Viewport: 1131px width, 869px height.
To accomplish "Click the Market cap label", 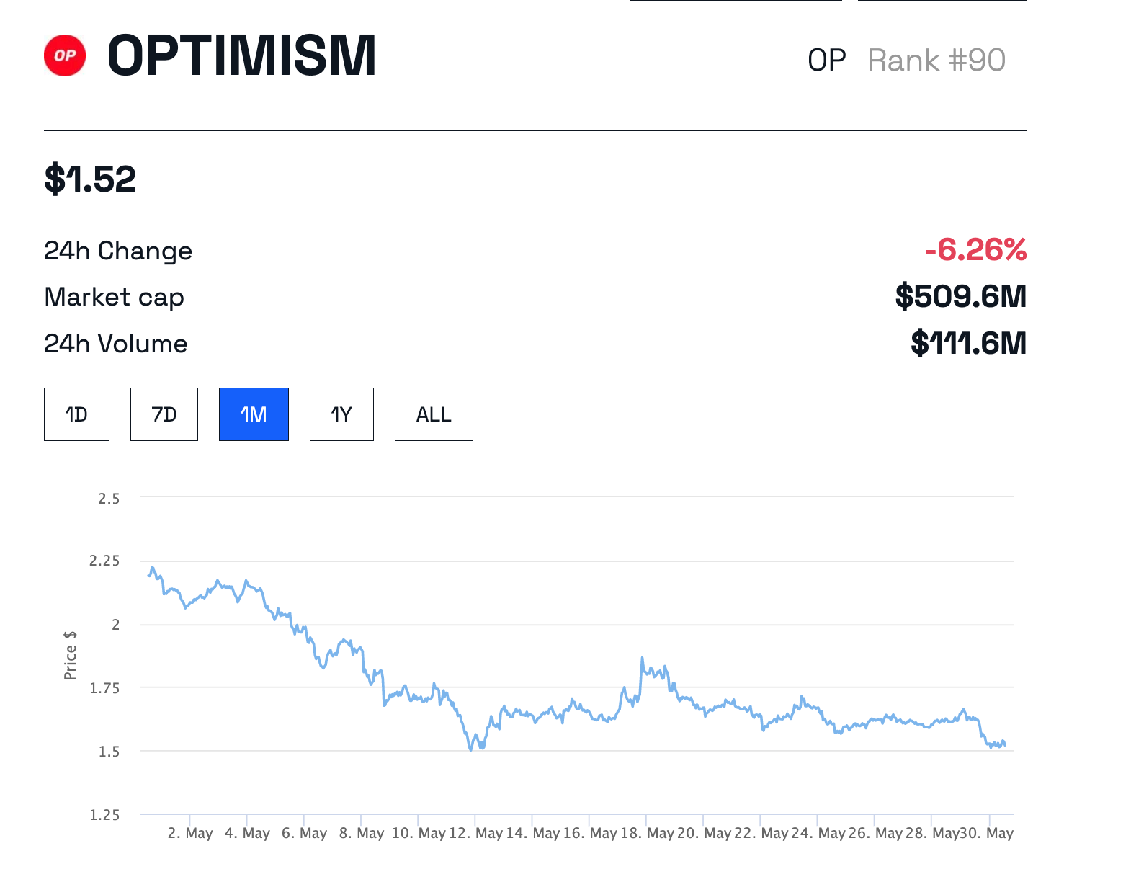I will pyautogui.click(x=114, y=297).
